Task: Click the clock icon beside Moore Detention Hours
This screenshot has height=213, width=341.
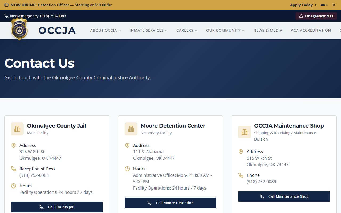Action: point(127,169)
